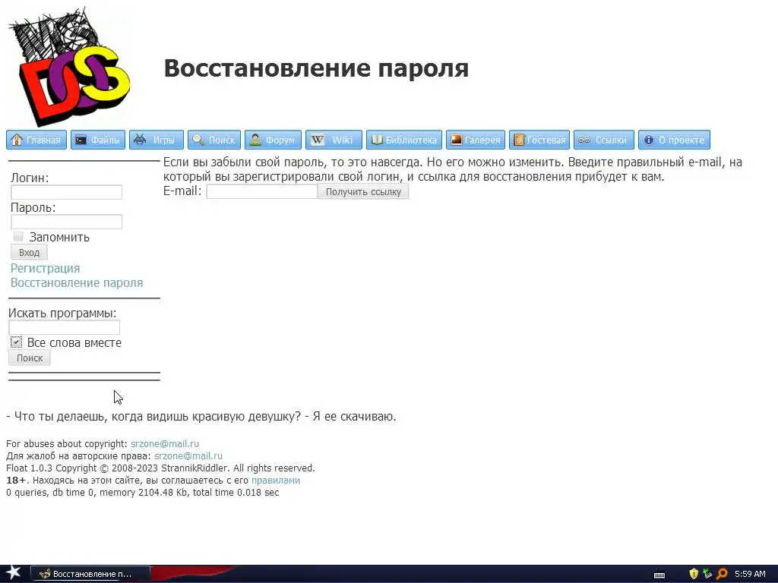Click the Вход login button

pos(30,252)
